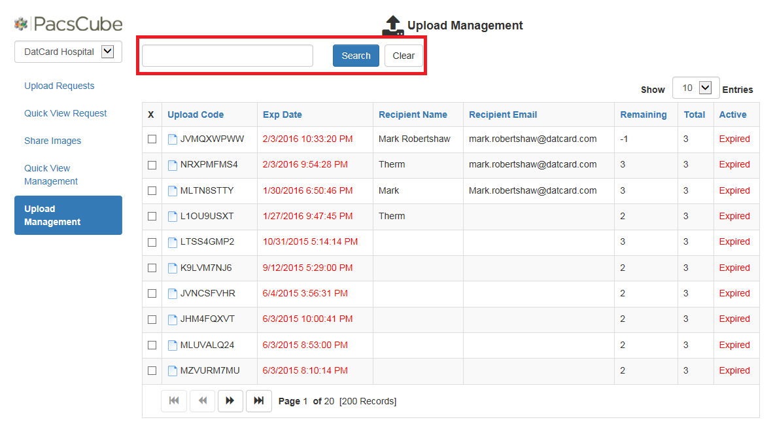Click the Search button

(356, 56)
